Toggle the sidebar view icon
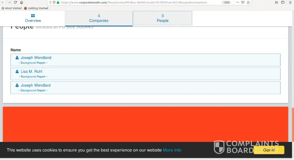Image resolution: width=294 pixels, height=160 pixels. [283, 2]
